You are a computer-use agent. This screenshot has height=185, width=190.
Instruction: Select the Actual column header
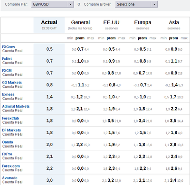pos(49,25)
